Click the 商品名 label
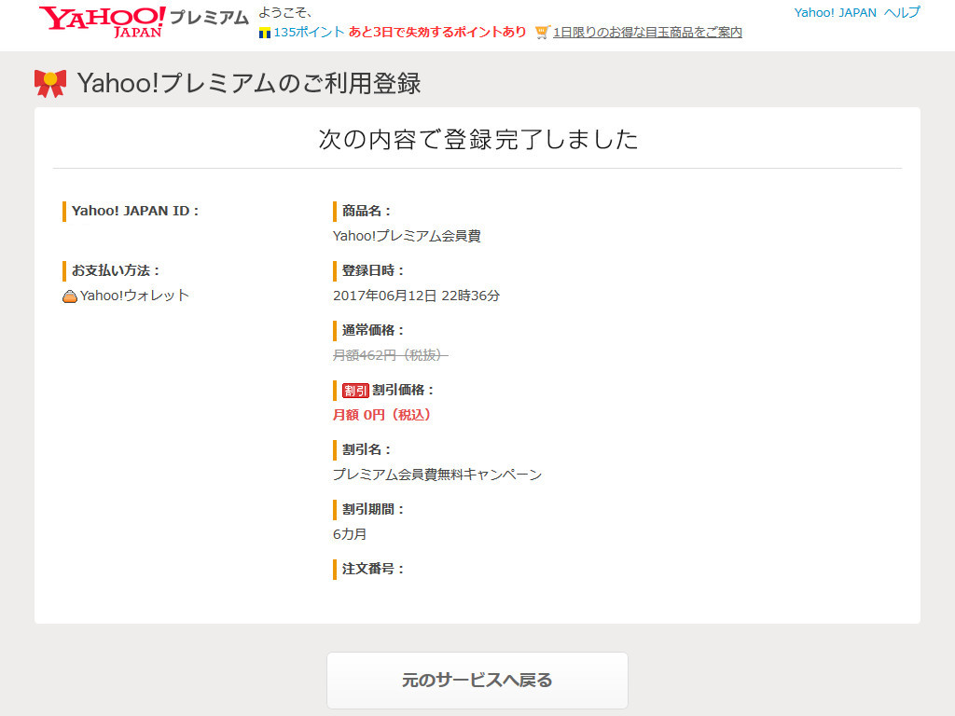The image size is (955, 716). 366,211
